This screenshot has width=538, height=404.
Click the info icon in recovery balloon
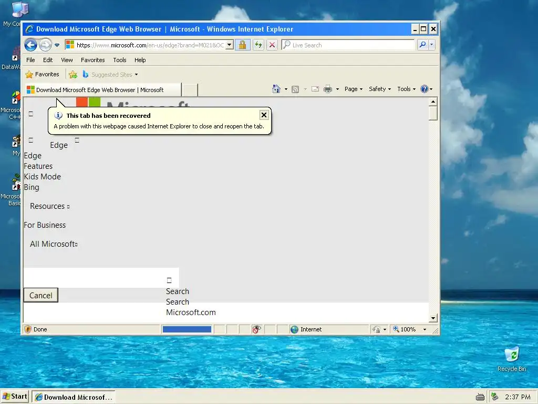(58, 115)
